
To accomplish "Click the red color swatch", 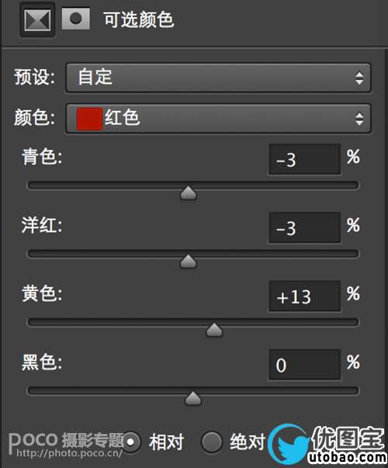I will [89, 119].
